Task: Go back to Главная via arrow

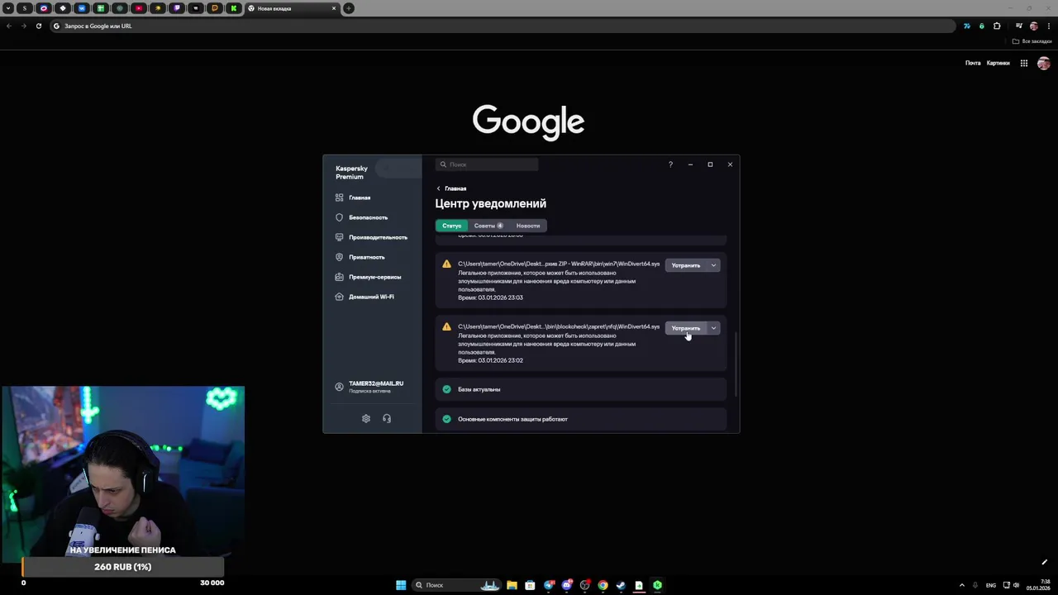Action: 451,188
